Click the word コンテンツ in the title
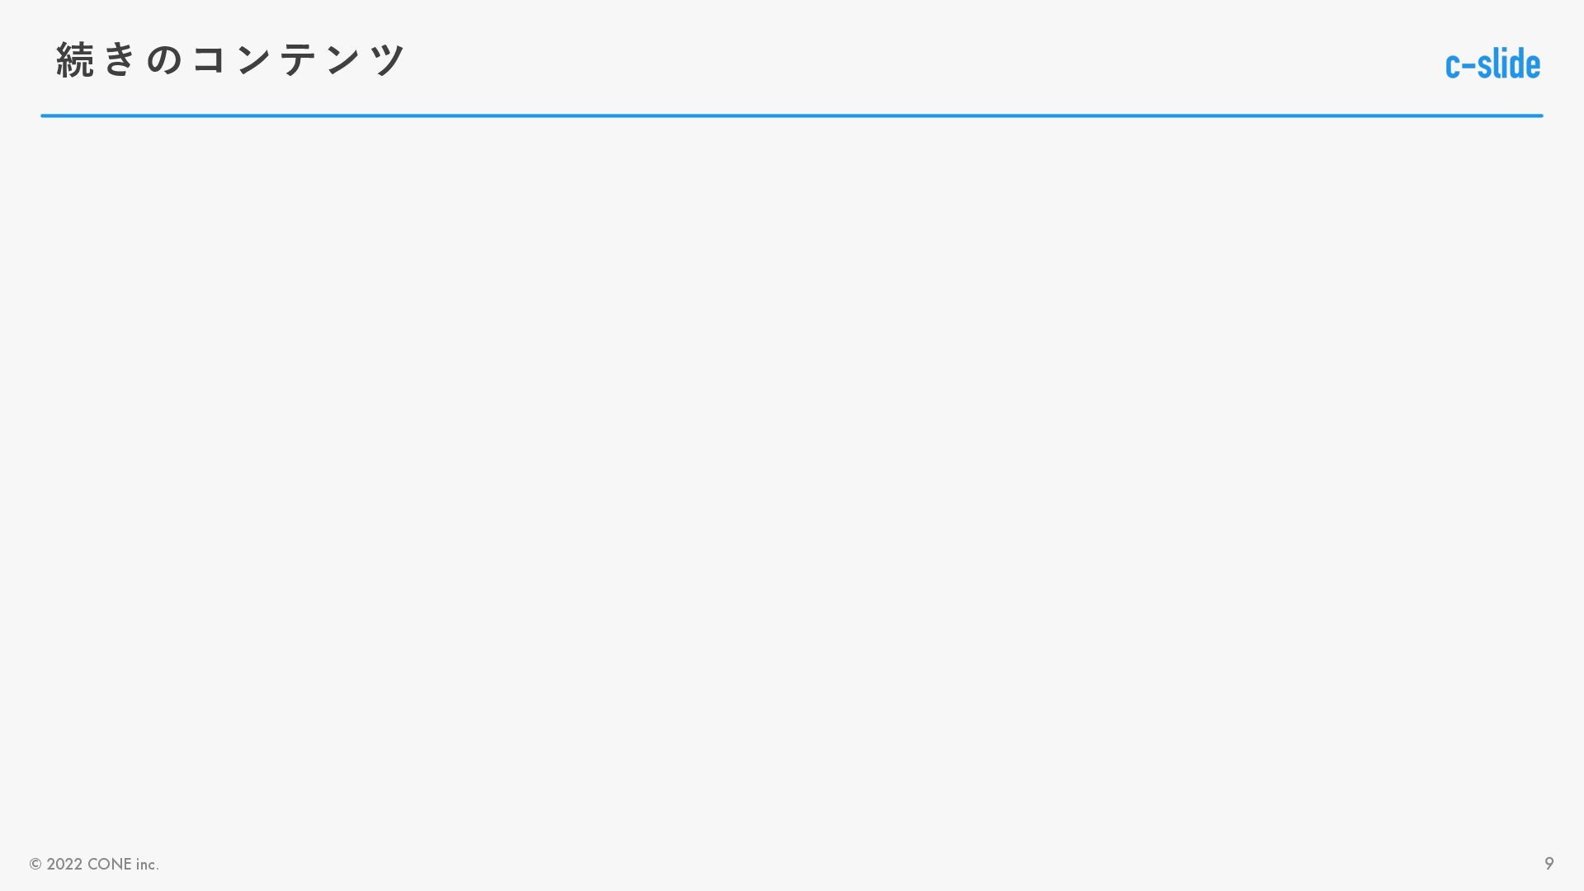 [299, 59]
